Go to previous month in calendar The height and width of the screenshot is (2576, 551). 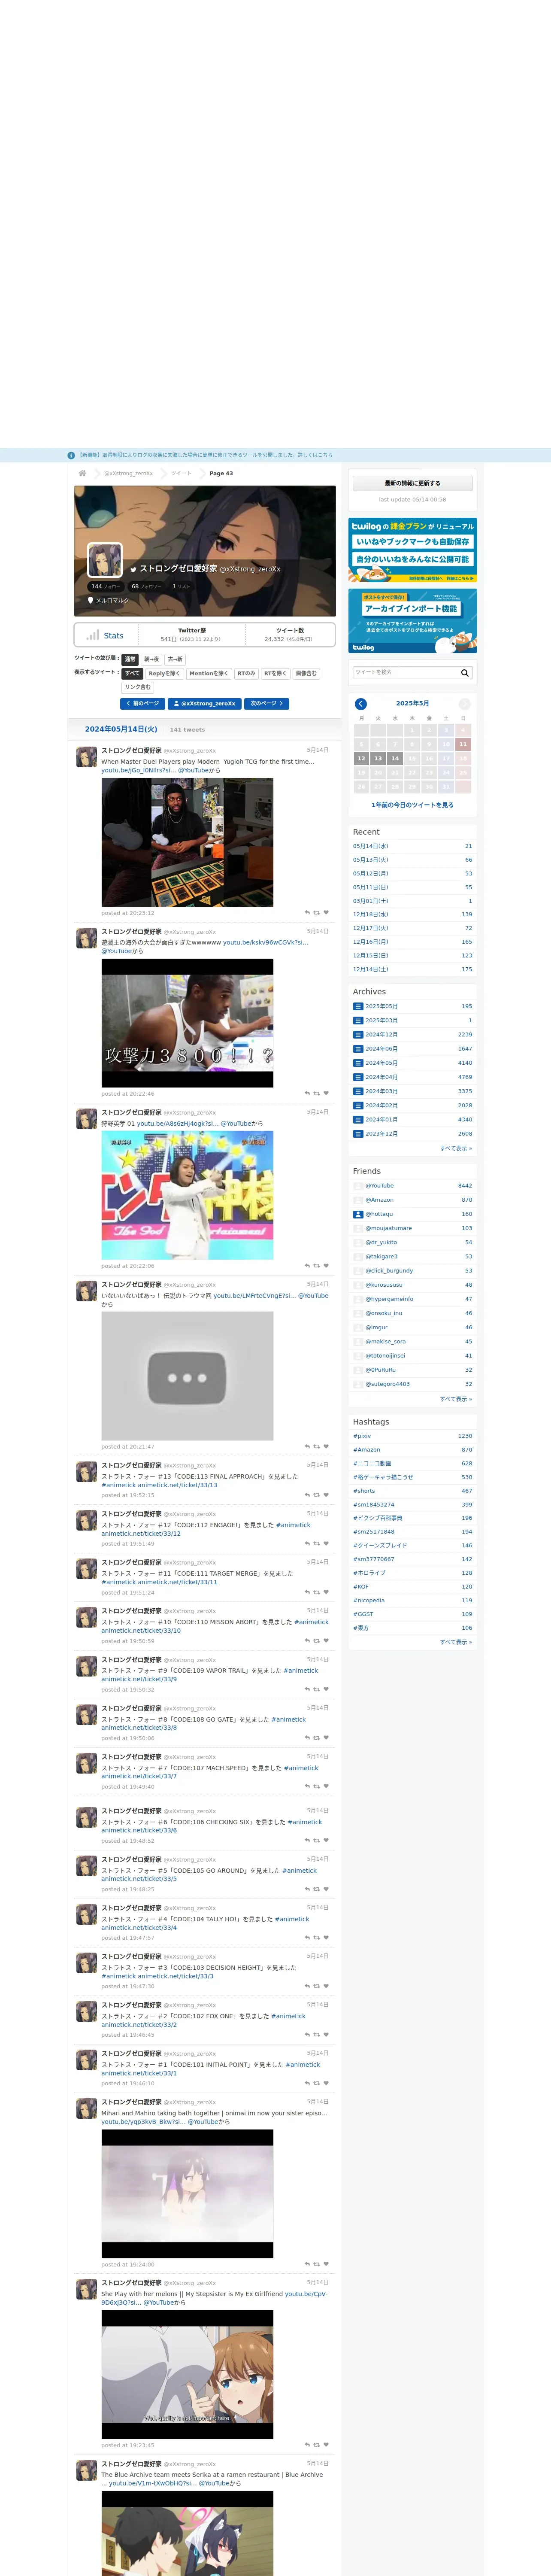pyautogui.click(x=361, y=704)
